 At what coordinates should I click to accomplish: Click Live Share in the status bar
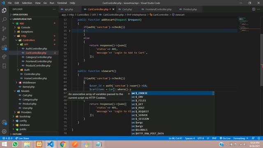(22, 138)
